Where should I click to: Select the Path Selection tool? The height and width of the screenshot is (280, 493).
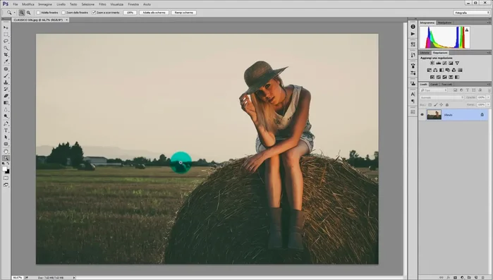tap(6, 138)
